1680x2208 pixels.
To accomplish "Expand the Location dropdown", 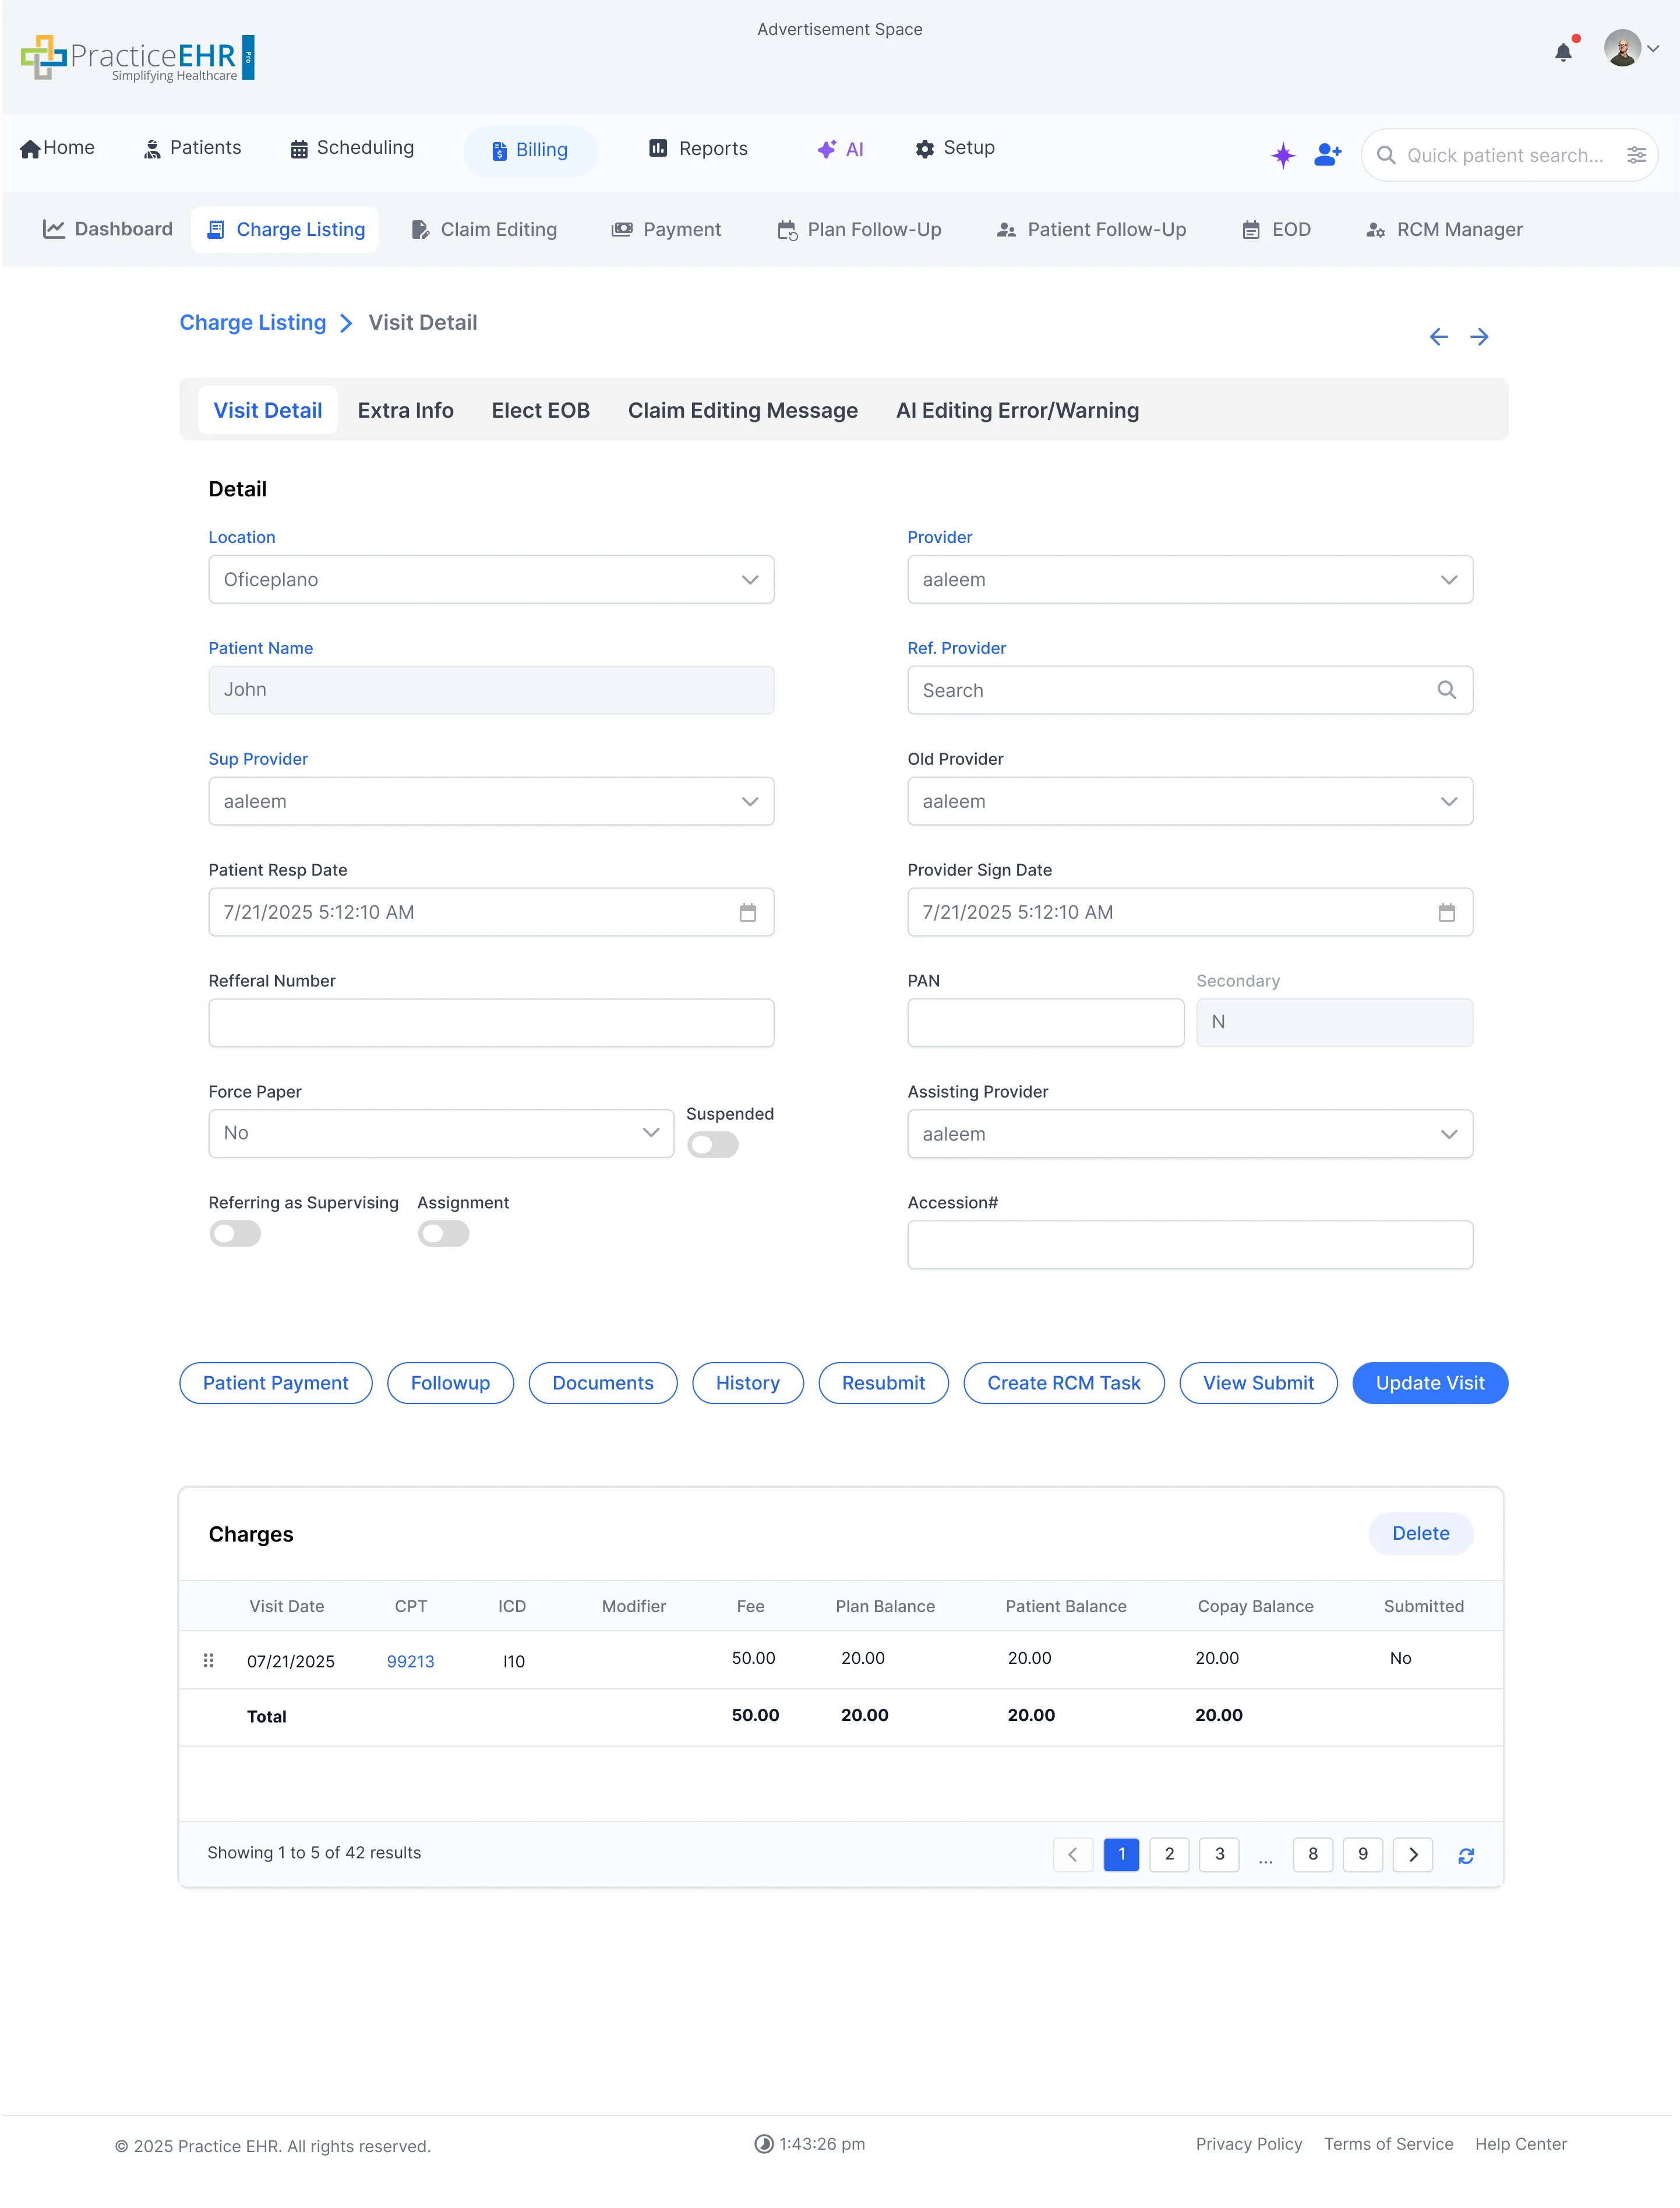I will tap(491, 580).
